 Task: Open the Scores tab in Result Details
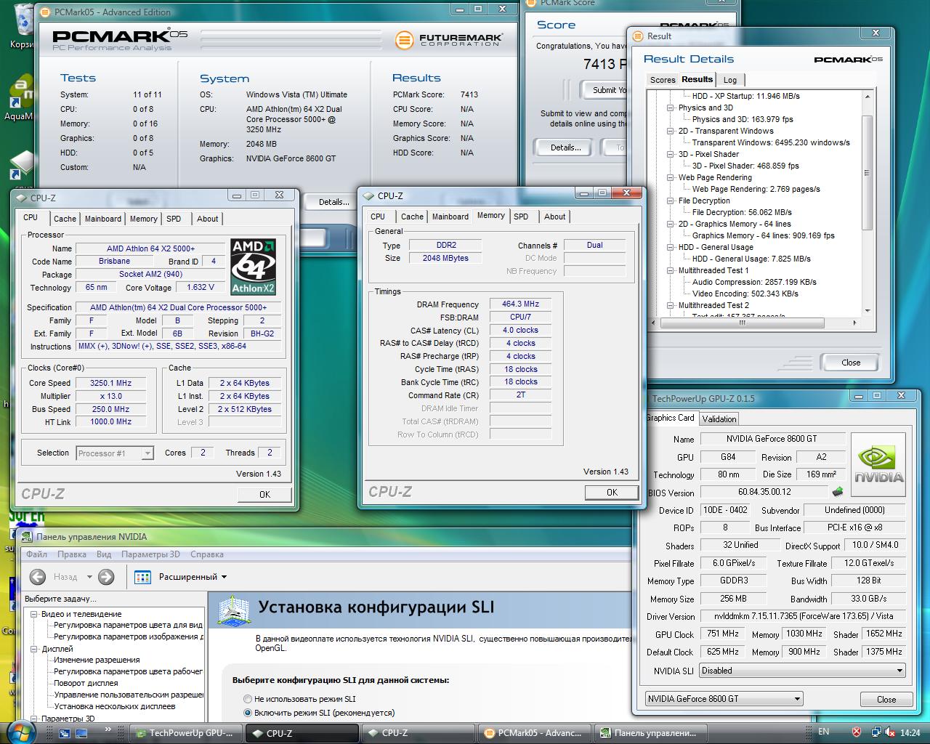pos(663,80)
